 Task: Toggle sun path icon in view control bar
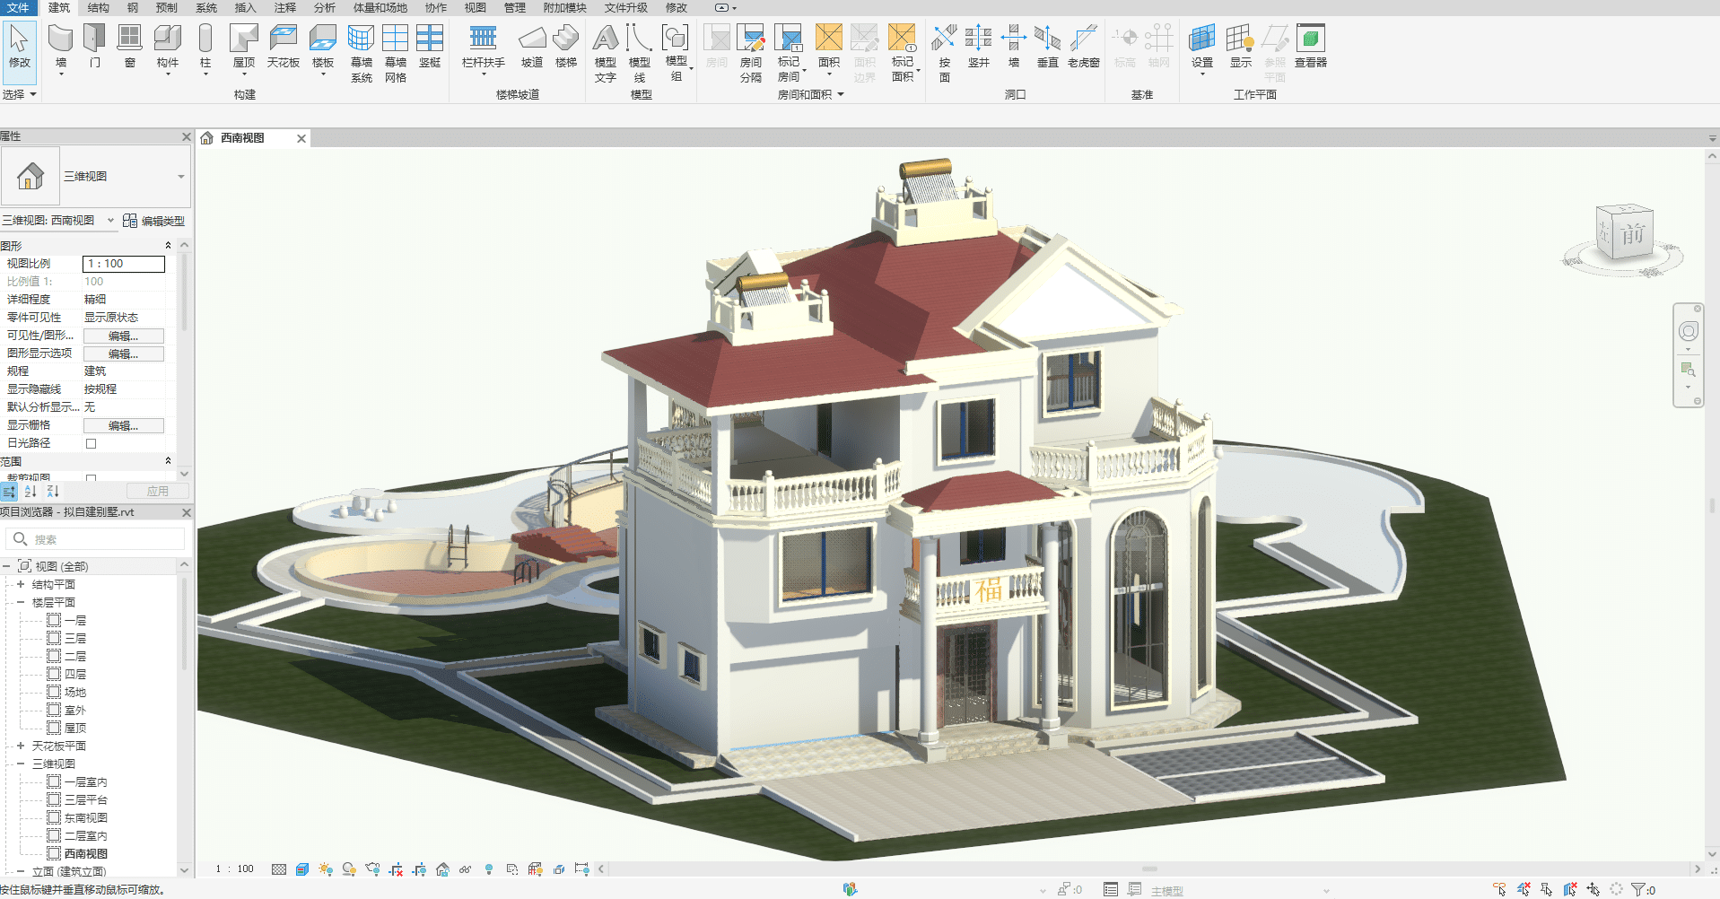(x=326, y=869)
